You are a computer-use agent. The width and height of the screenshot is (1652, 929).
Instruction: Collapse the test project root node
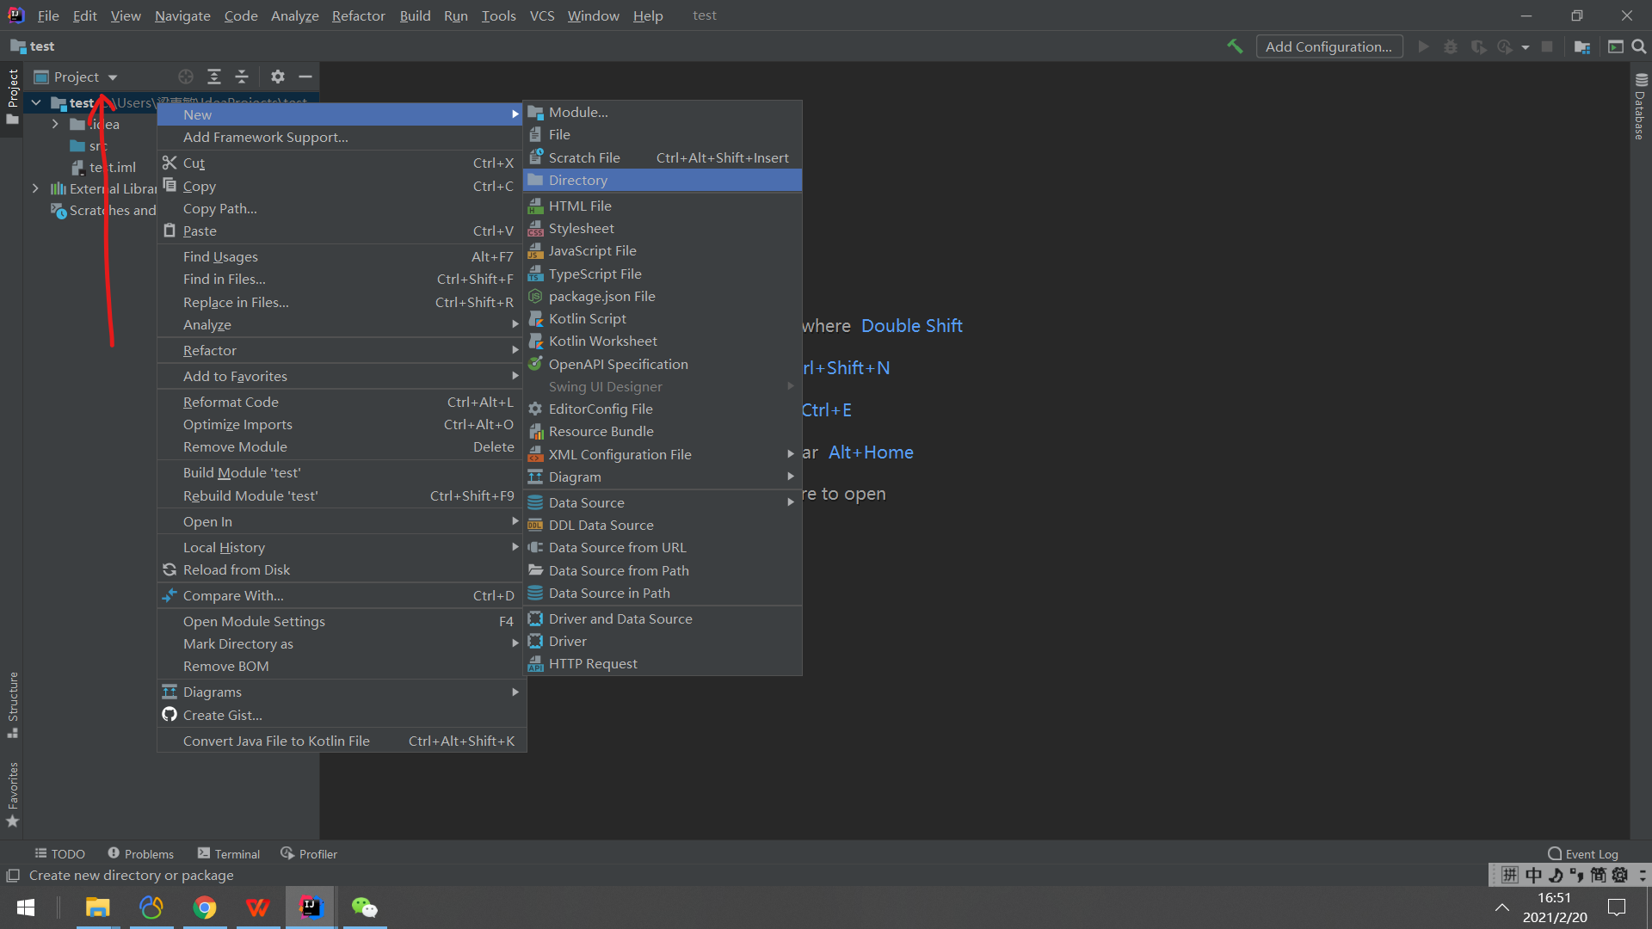coord(36,102)
